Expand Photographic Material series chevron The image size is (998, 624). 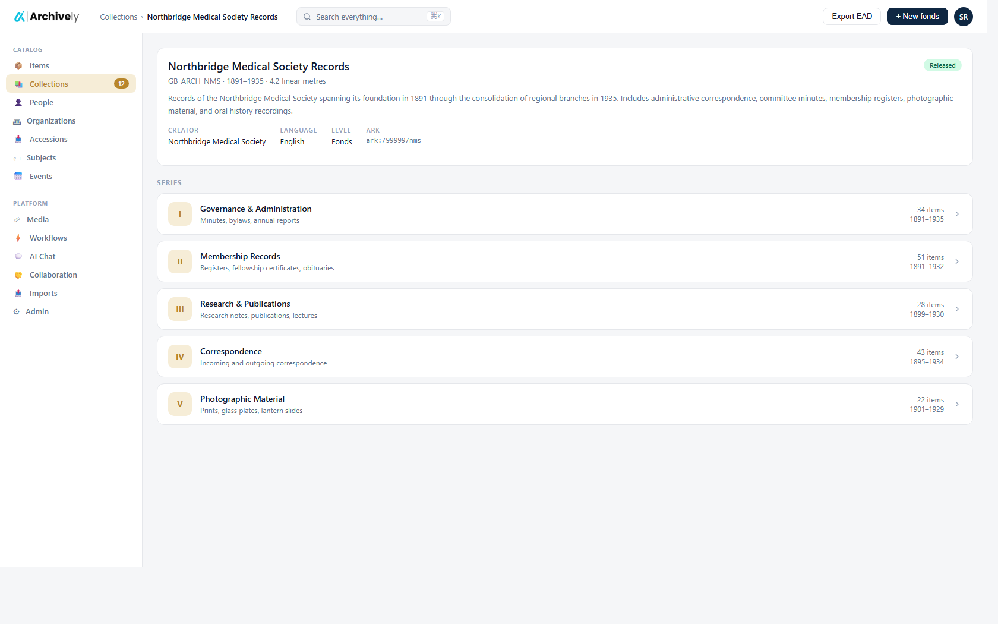pyautogui.click(x=957, y=404)
